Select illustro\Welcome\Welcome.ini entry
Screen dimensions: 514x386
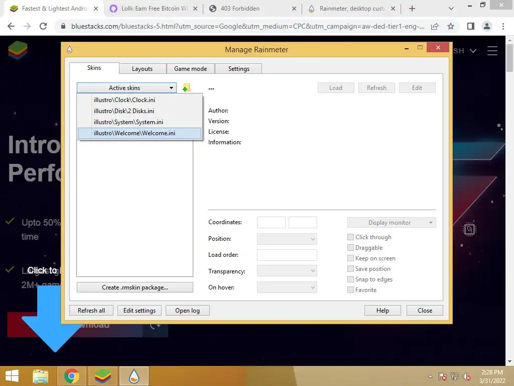point(140,133)
